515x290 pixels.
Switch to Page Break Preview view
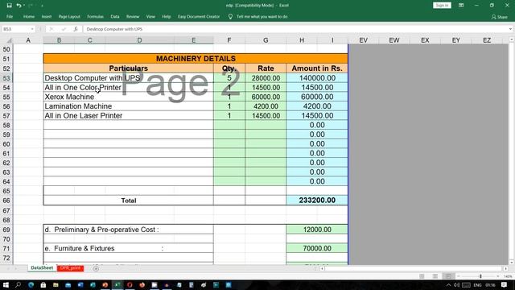[448, 276]
